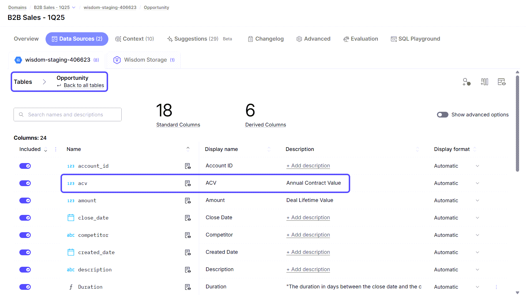Expand the B2B Sales - 1Q25 breadcrumb dropdown
526x295 pixels.
click(x=74, y=7)
